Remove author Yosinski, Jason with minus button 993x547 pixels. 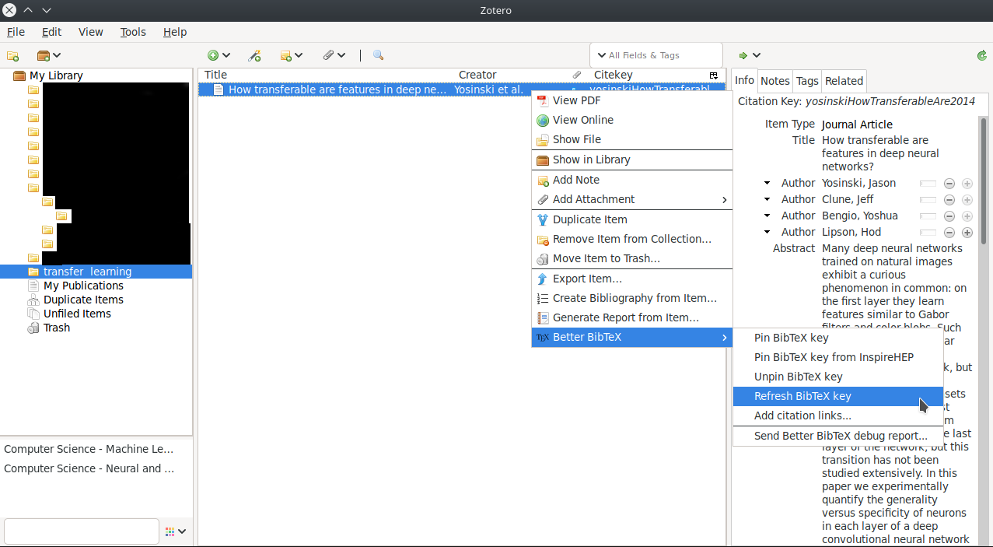[x=949, y=184]
